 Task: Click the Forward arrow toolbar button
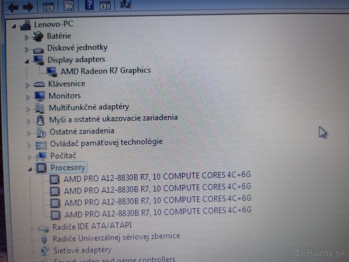point(29,8)
